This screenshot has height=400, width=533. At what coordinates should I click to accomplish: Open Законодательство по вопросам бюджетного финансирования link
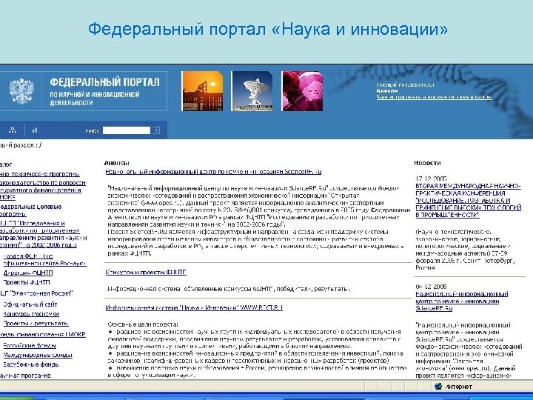(x=42, y=190)
